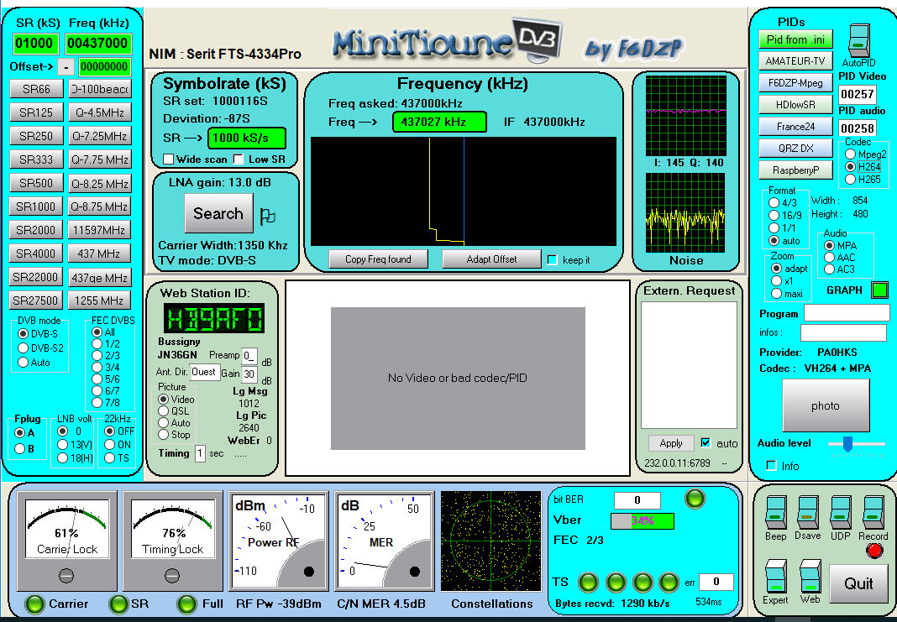The image size is (897, 622).
Task: Click the green GRAPH indicator square
Action: tap(879, 290)
